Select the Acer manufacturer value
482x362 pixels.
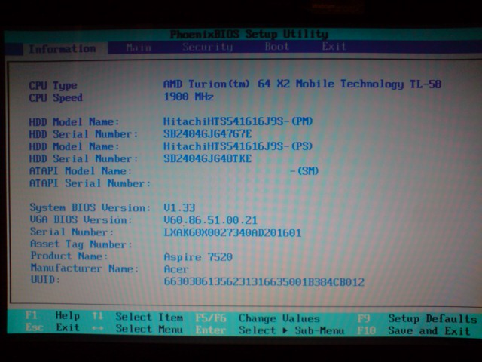[176, 269]
